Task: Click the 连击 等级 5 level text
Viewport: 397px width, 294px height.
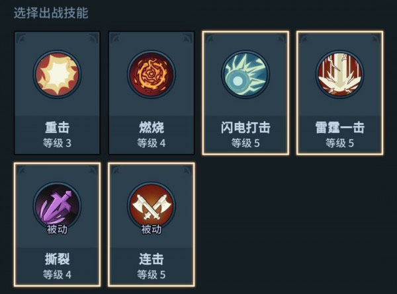Action: pos(151,275)
